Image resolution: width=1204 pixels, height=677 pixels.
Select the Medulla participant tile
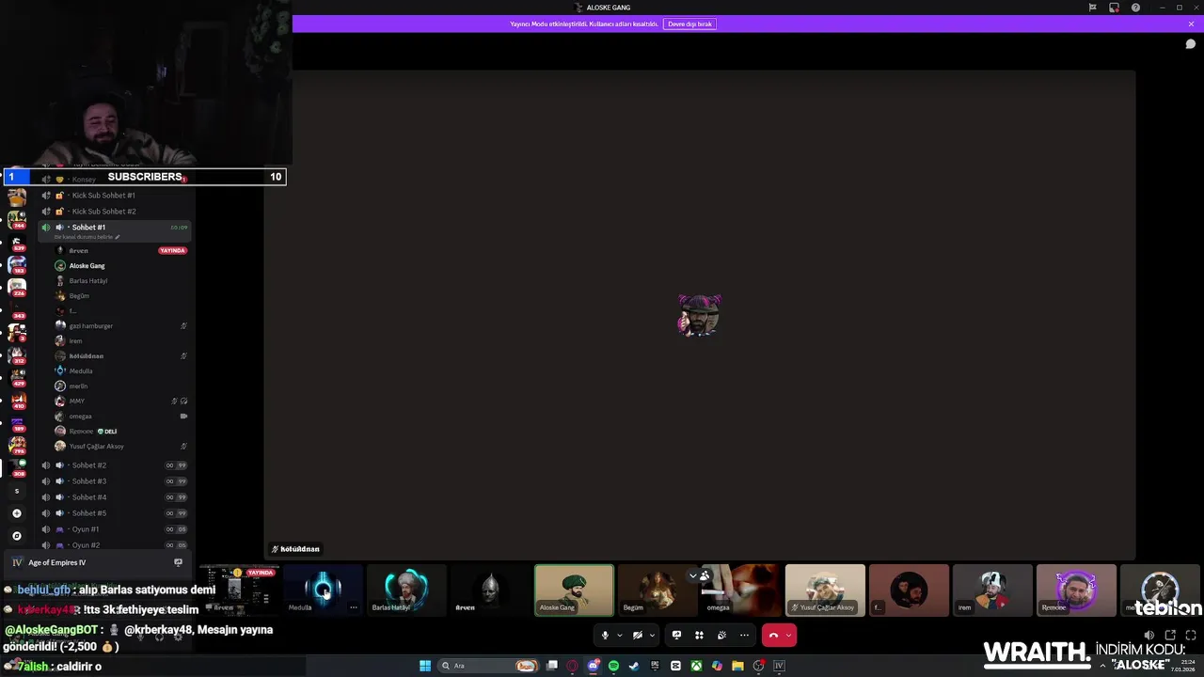point(323,590)
